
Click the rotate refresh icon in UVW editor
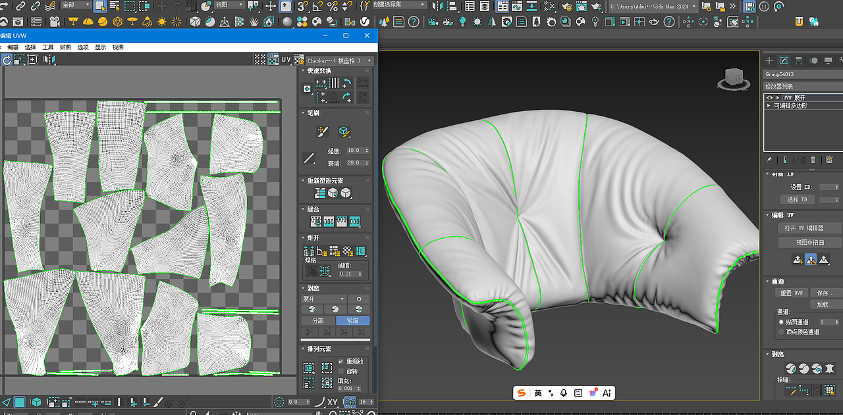click(x=7, y=59)
